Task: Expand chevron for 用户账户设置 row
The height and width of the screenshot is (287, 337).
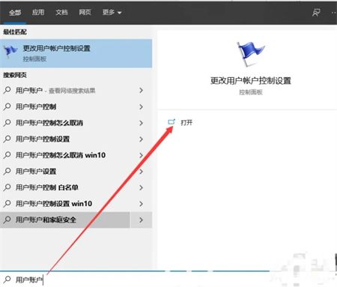Action: point(141,172)
